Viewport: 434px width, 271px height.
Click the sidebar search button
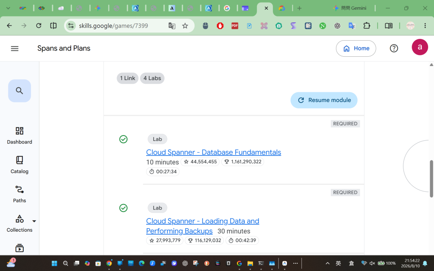pos(19,91)
